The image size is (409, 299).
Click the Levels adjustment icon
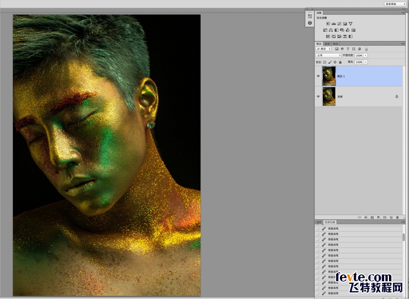(x=333, y=24)
